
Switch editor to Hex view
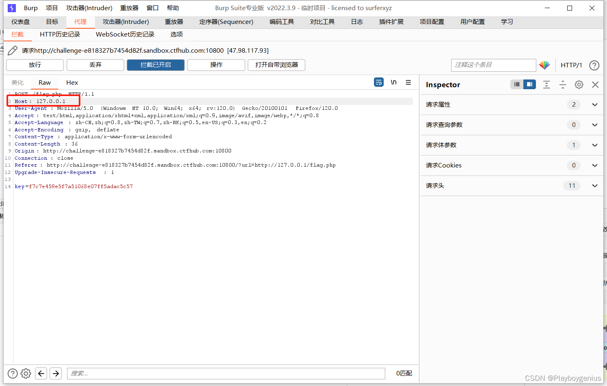[x=72, y=83]
